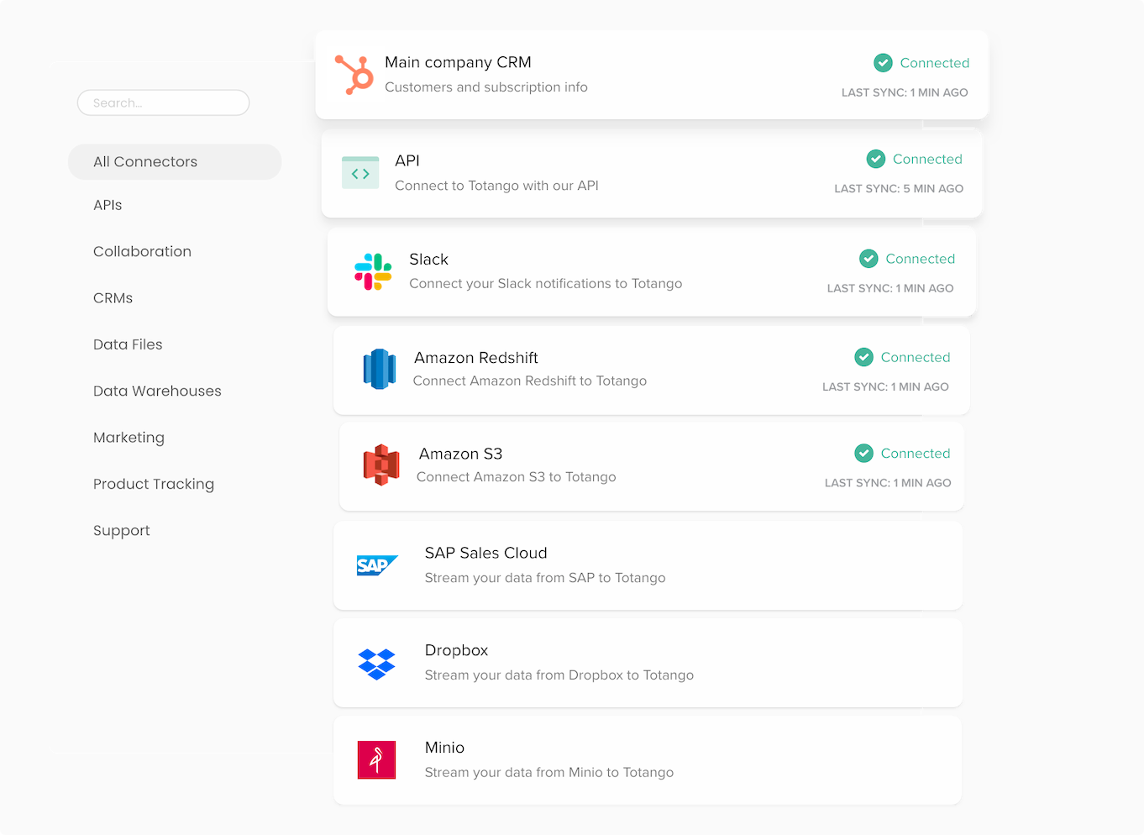Image resolution: width=1144 pixels, height=835 pixels.
Task: Show CRMs connectors
Action: tap(113, 298)
